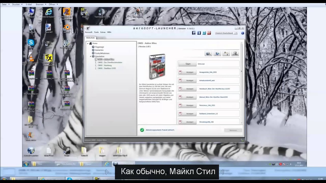Click the greyed Aktivieren button
The height and width of the screenshot is (183, 326).
coord(233,130)
